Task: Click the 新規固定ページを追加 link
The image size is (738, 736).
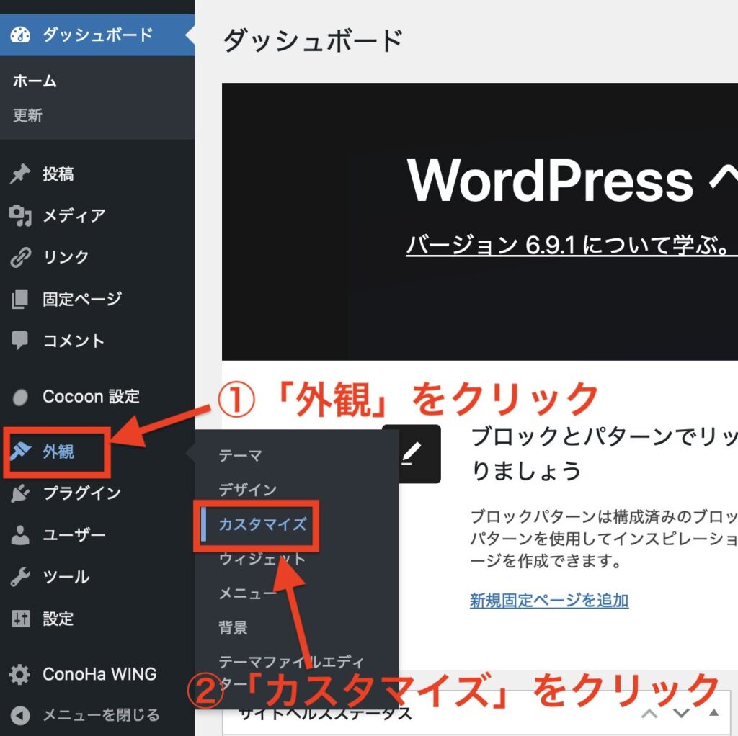Action: (549, 600)
